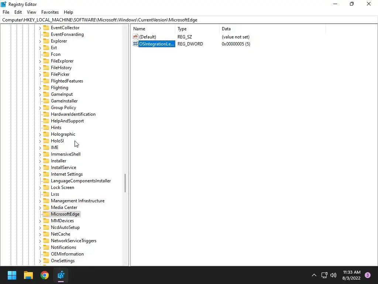This screenshot has width=378, height=284.
Task: Select the (Default) string value icon
Action: [x=135, y=37]
